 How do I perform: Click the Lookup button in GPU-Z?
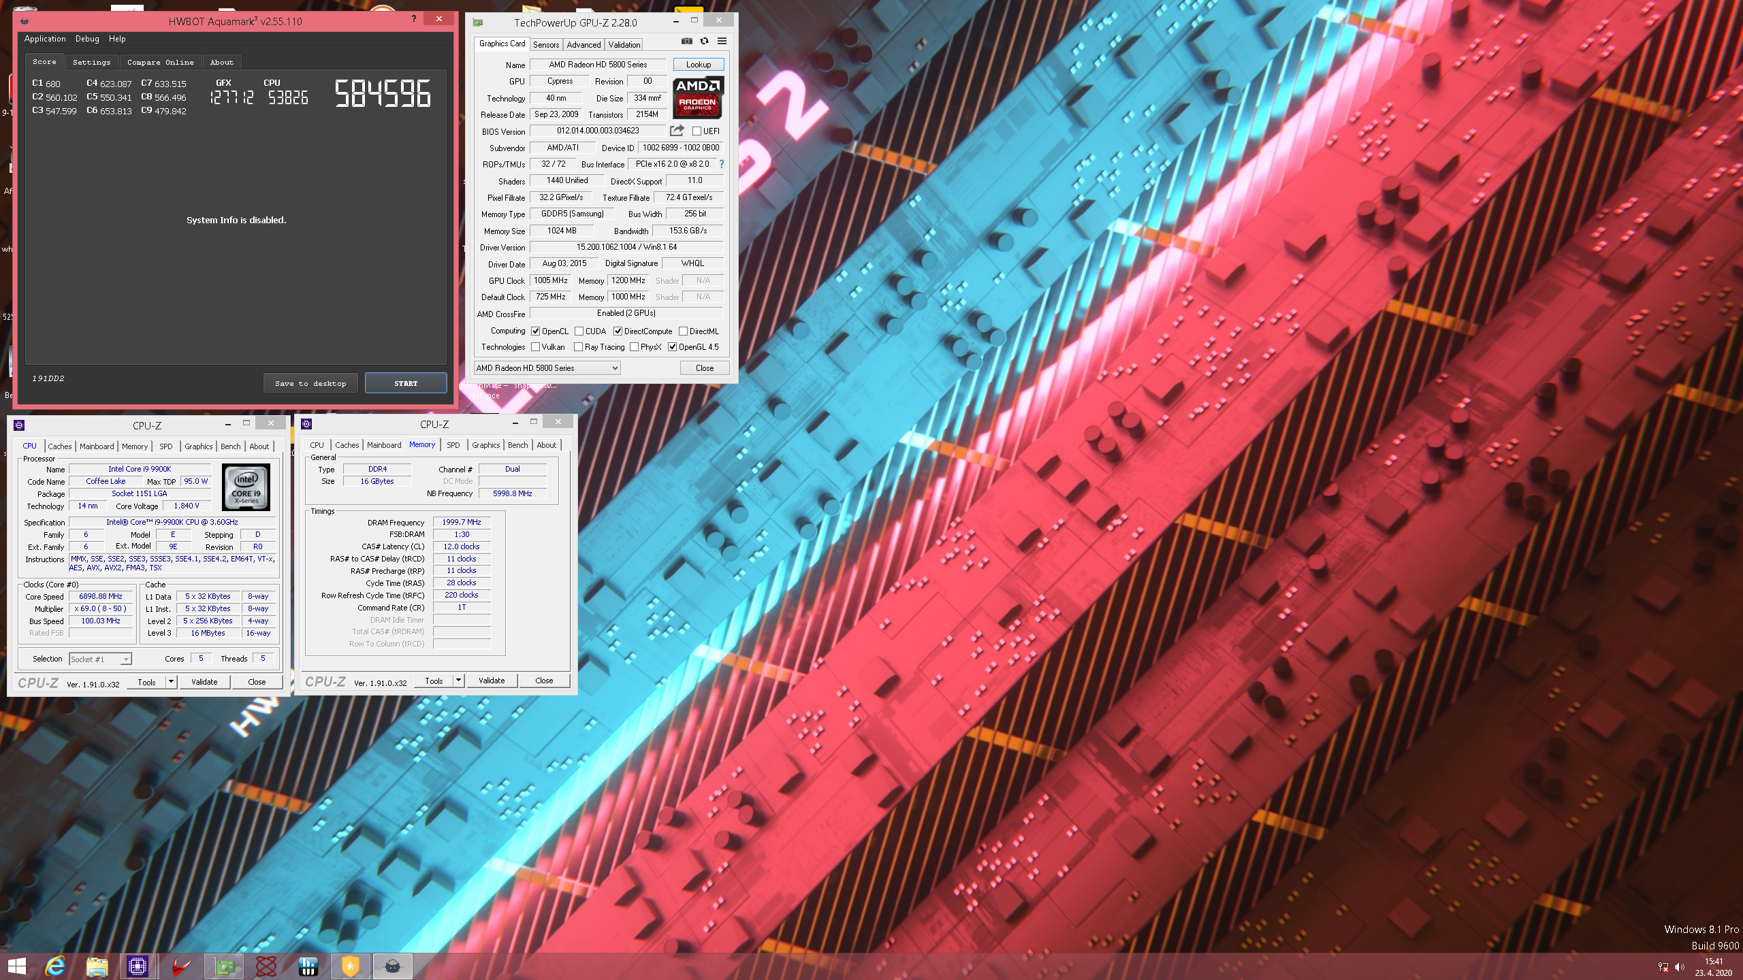click(699, 65)
